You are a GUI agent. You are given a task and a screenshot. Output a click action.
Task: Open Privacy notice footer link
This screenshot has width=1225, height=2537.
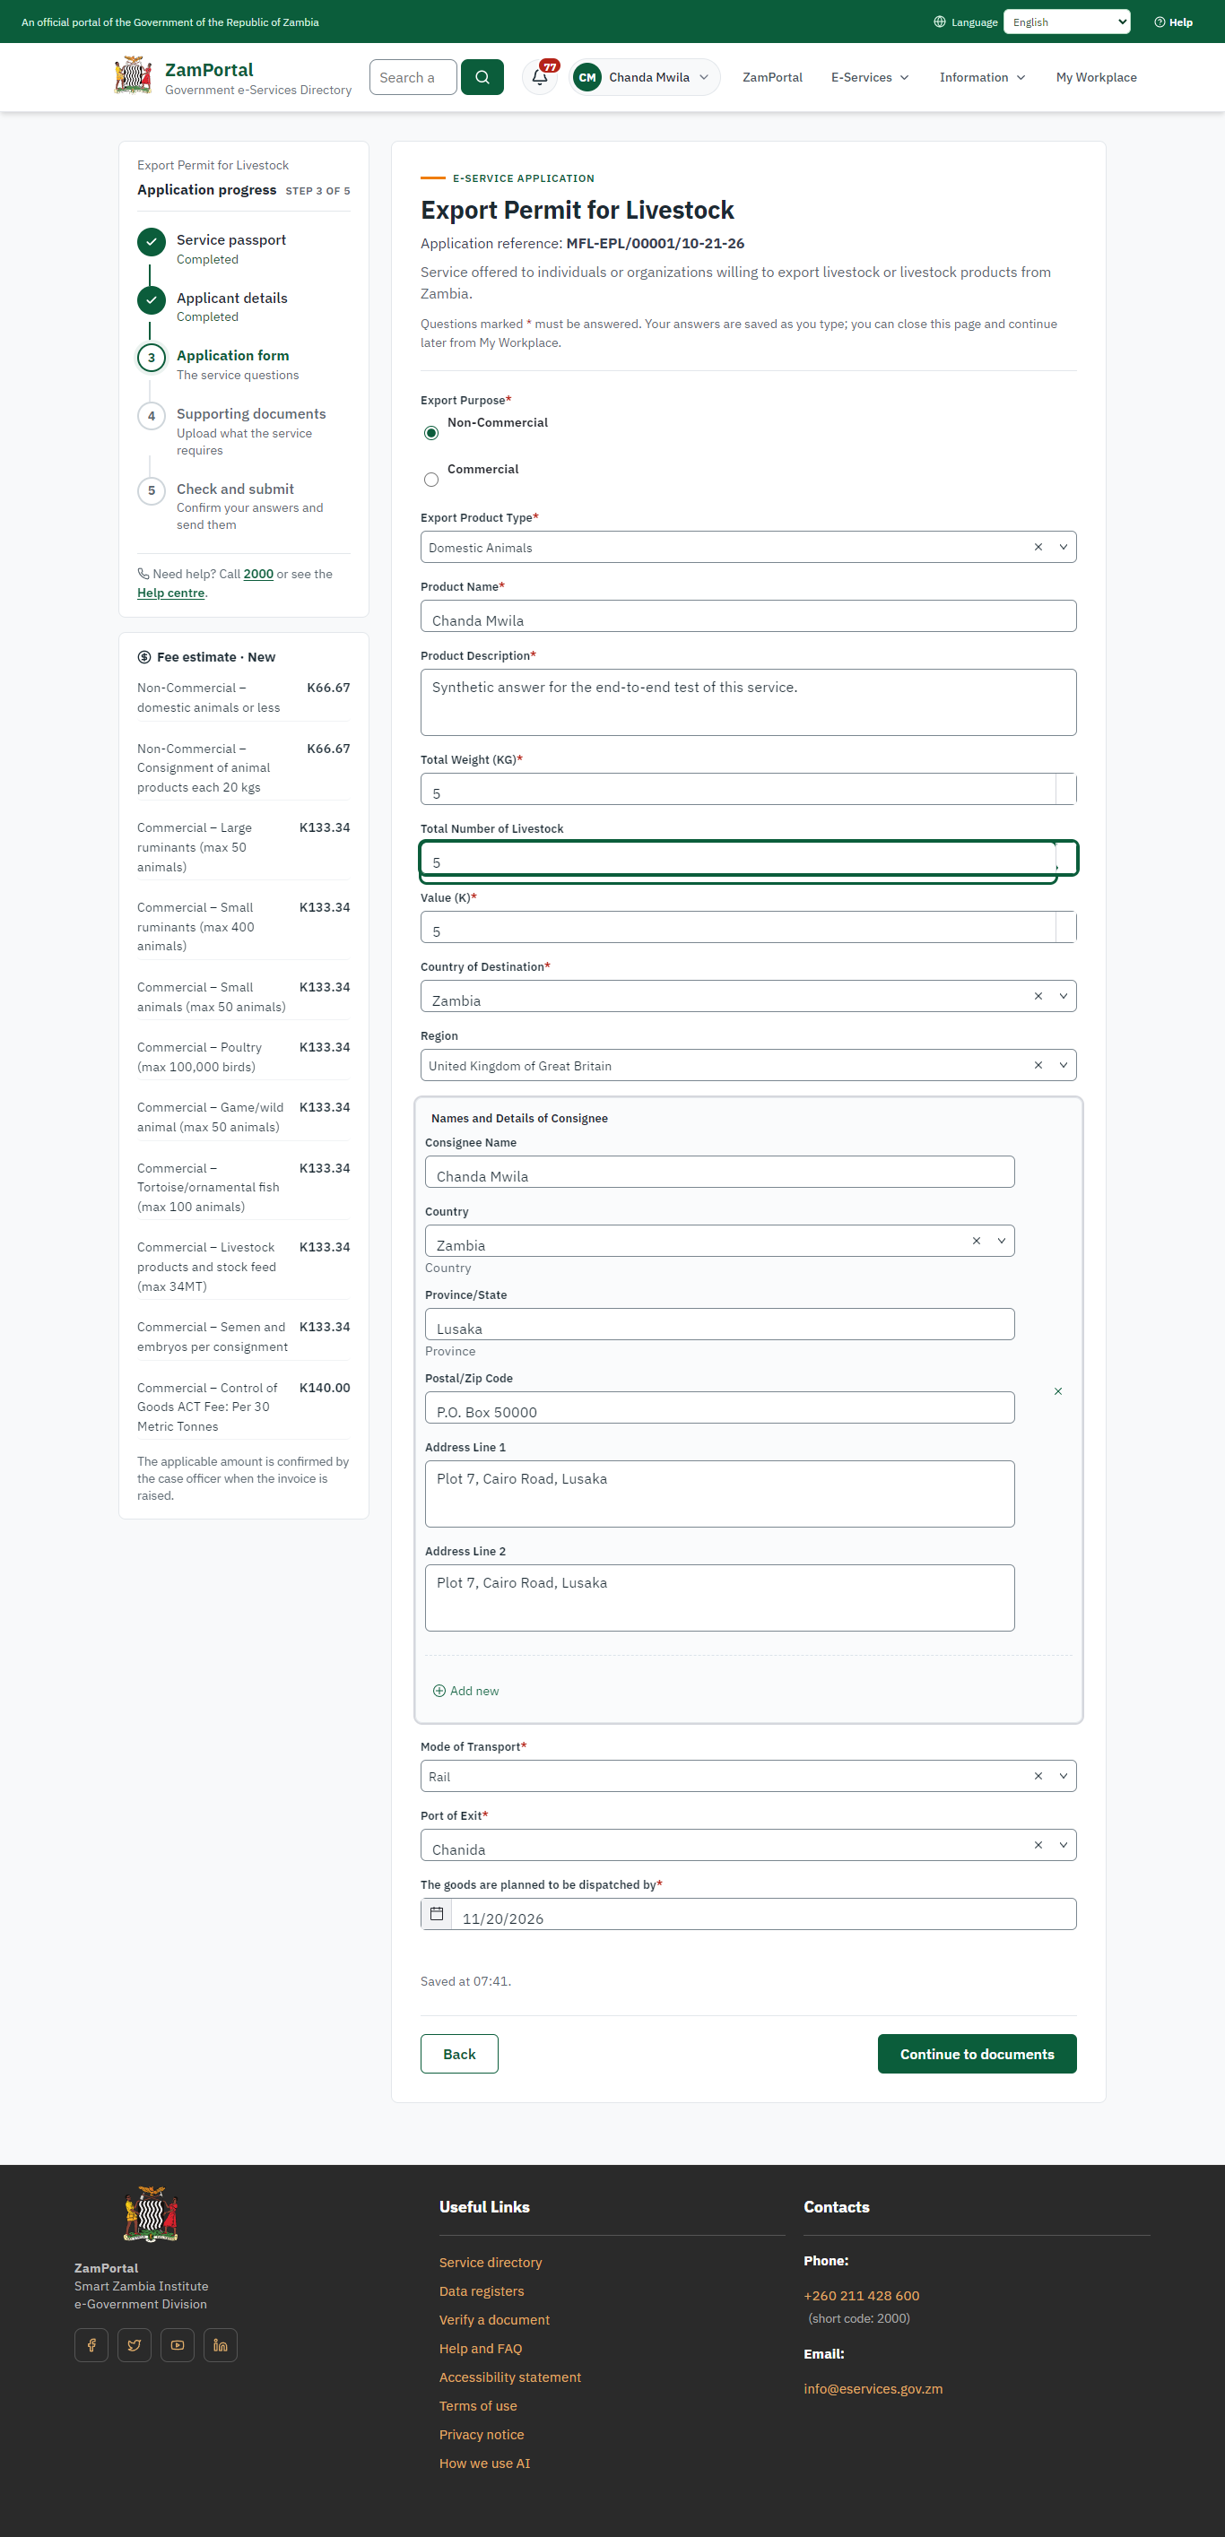click(x=481, y=2434)
